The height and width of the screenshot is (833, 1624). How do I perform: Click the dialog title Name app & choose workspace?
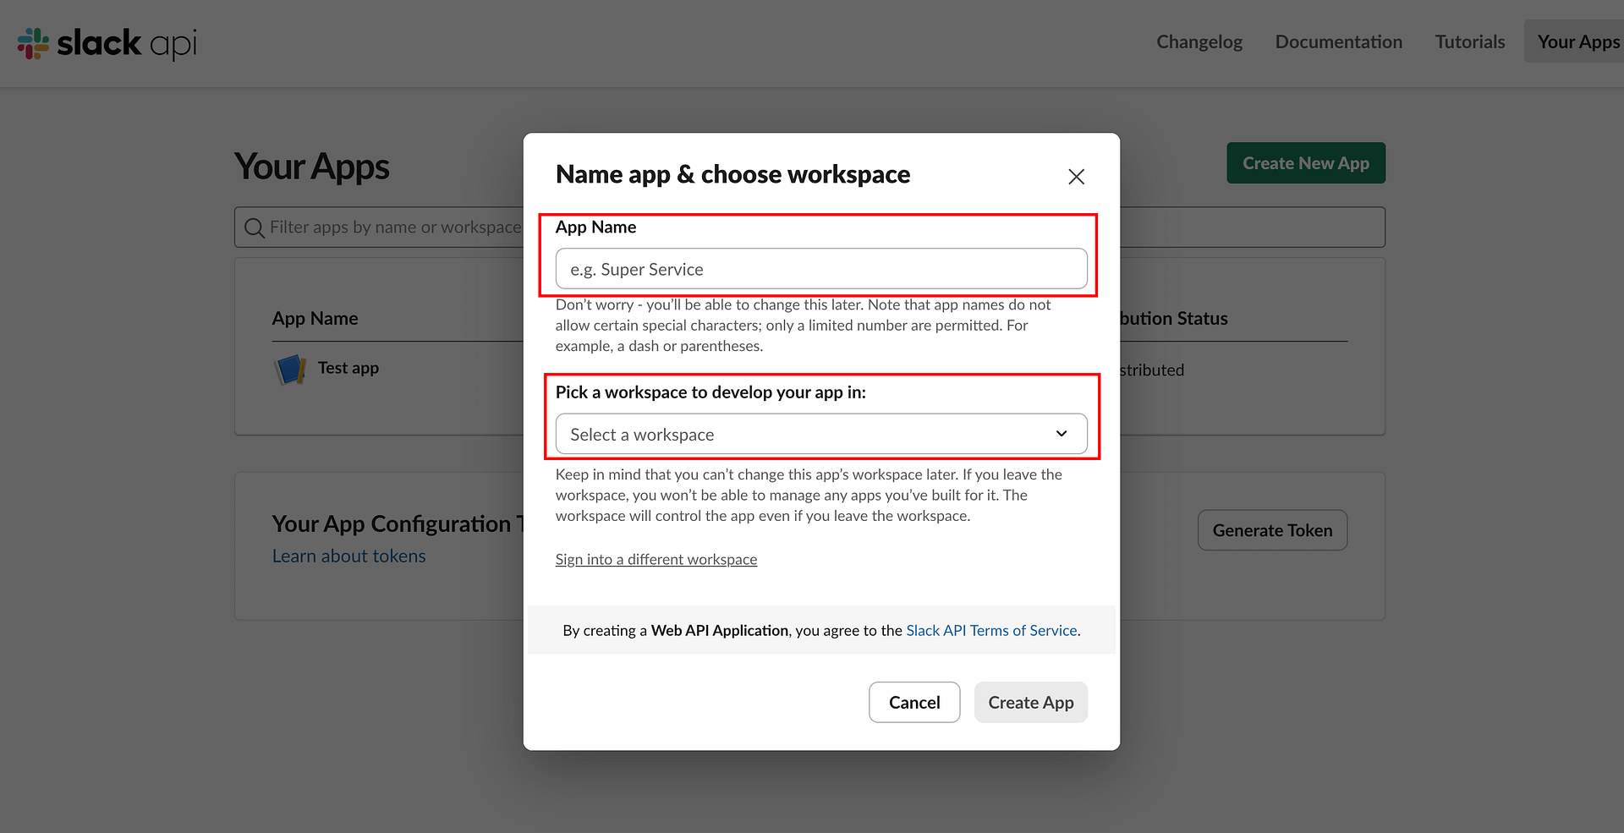[732, 174]
